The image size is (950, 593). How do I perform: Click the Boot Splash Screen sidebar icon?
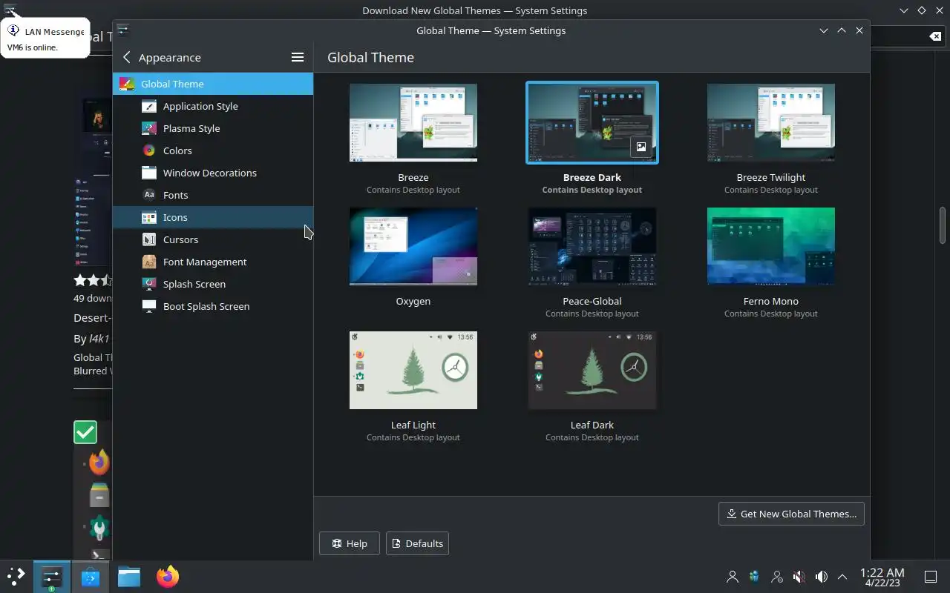[x=149, y=306]
